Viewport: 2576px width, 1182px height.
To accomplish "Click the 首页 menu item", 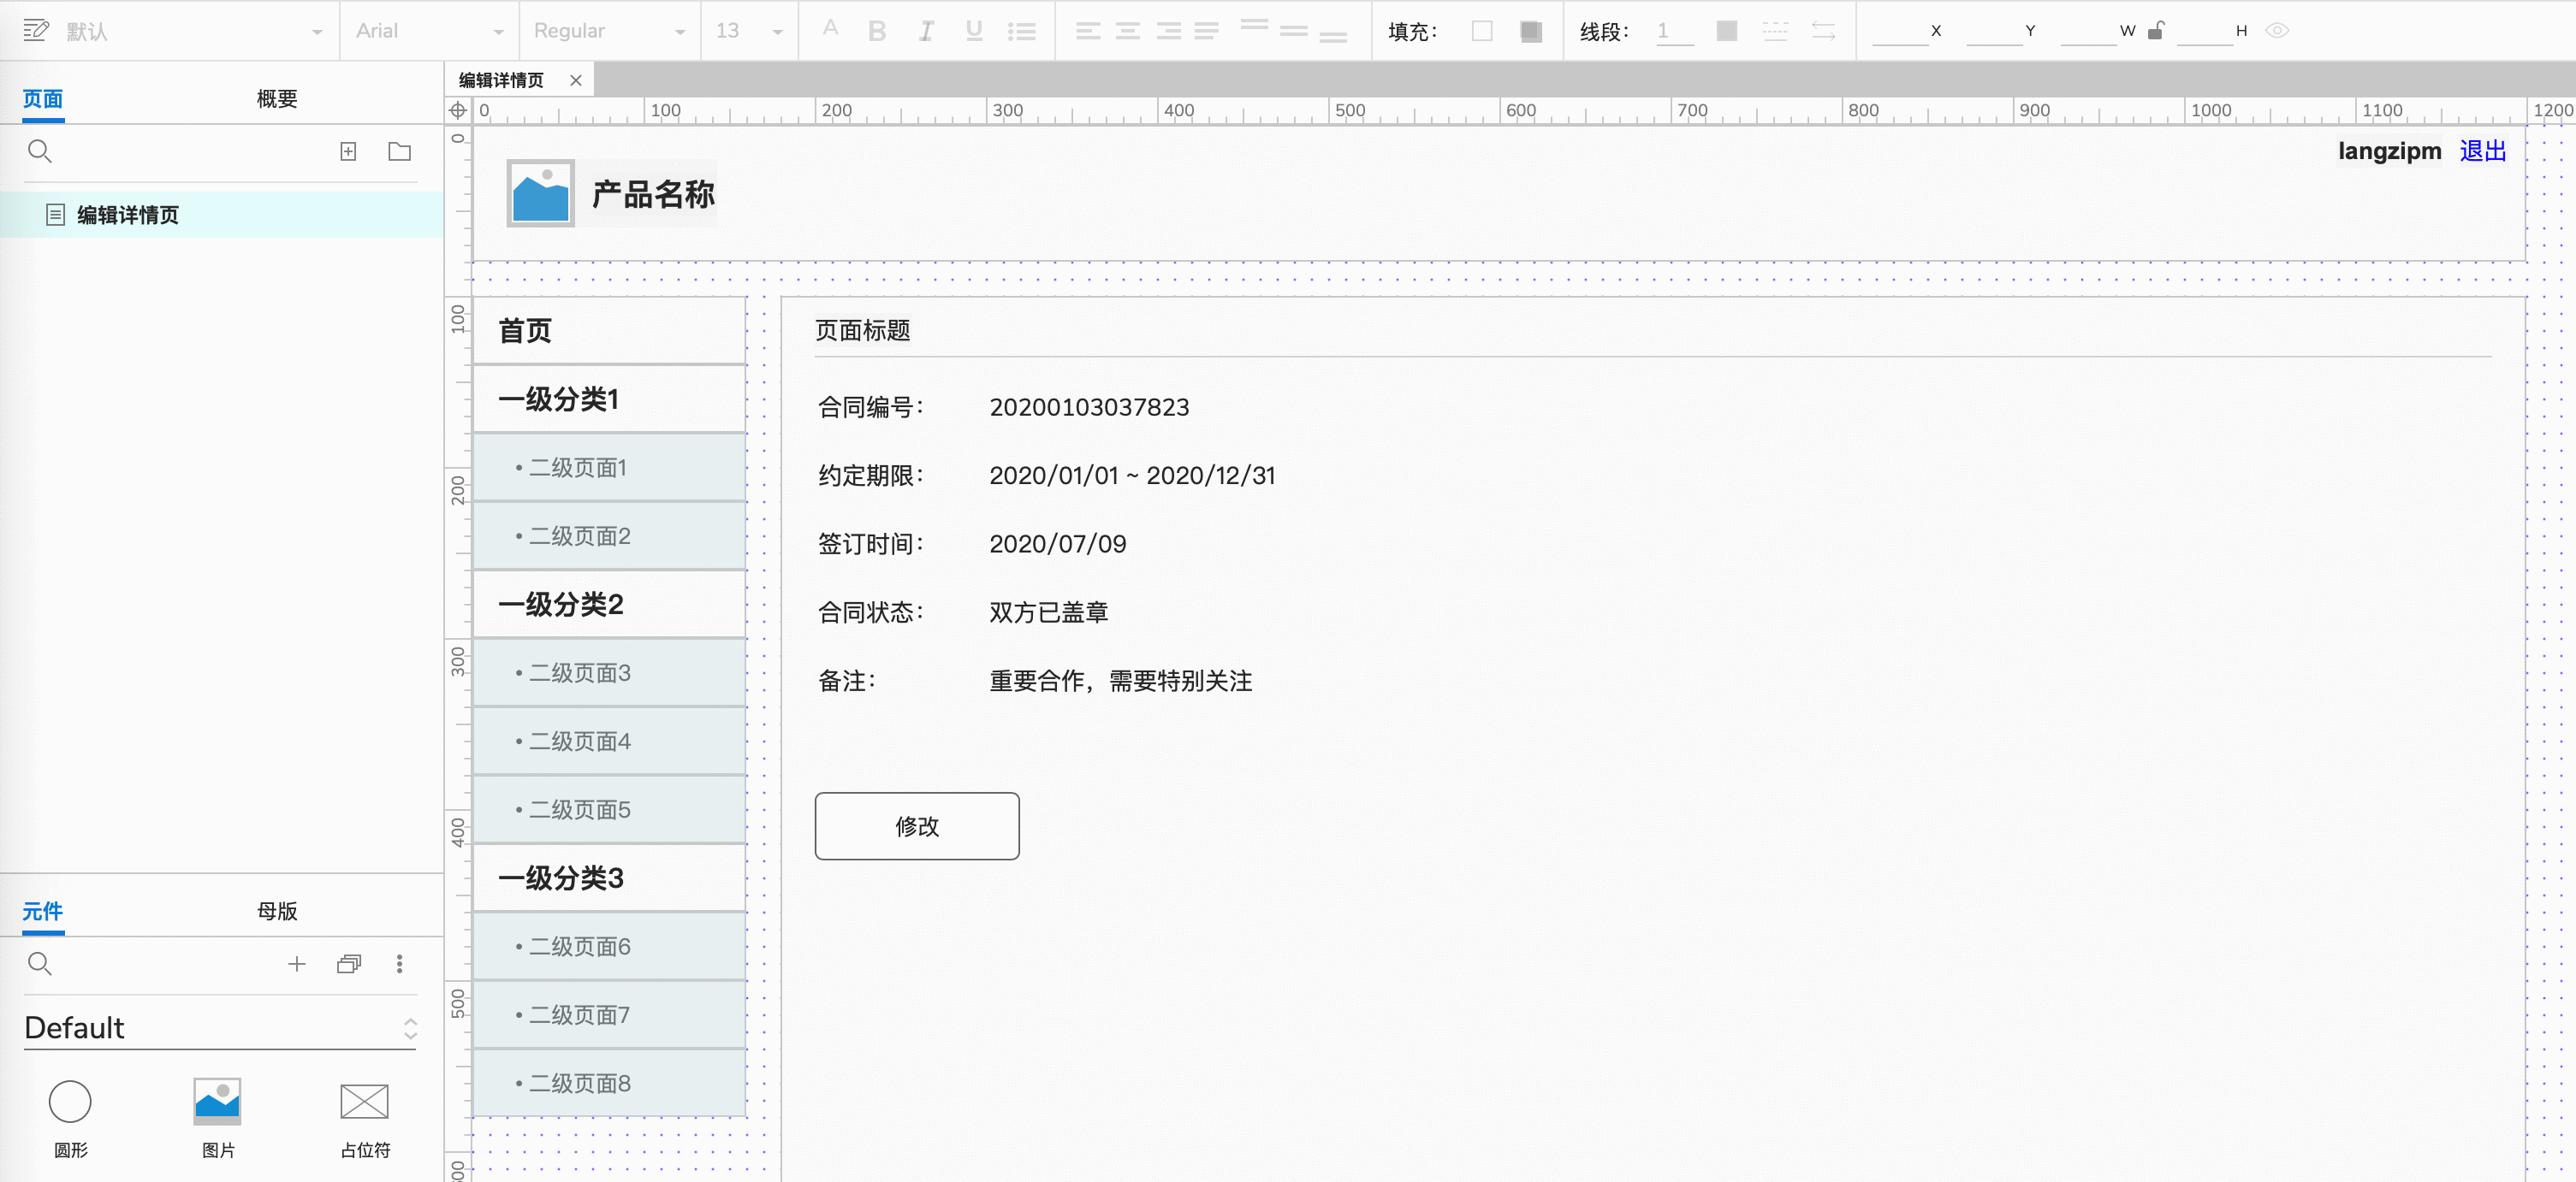I will (x=609, y=331).
